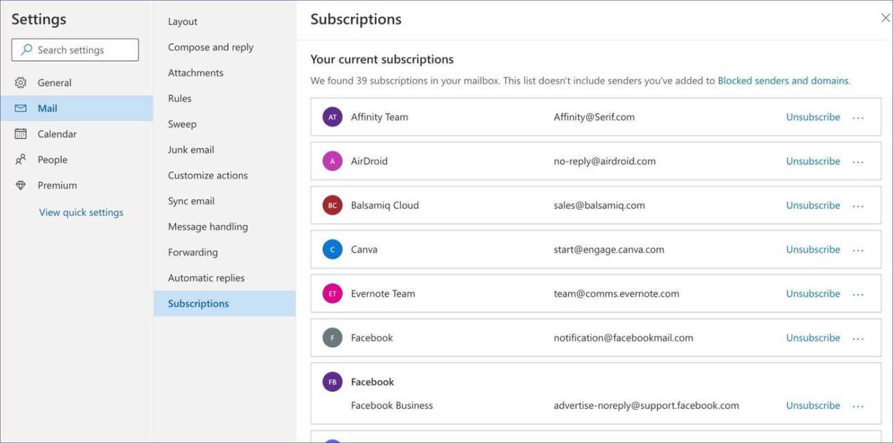Click the Premium diamond icon
The width and height of the screenshot is (893, 443).
click(x=21, y=186)
